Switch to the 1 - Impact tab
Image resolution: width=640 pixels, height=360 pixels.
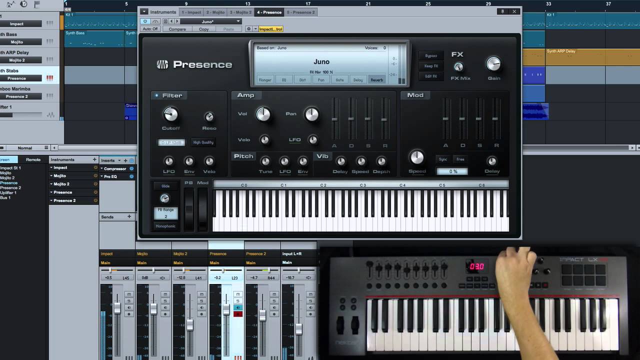191,12
